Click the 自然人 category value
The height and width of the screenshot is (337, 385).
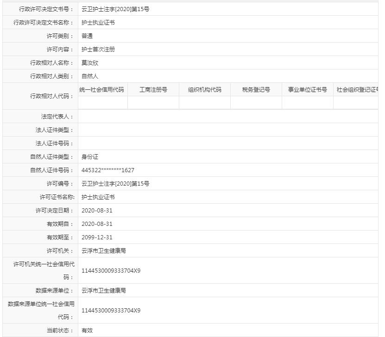[x=90, y=75]
